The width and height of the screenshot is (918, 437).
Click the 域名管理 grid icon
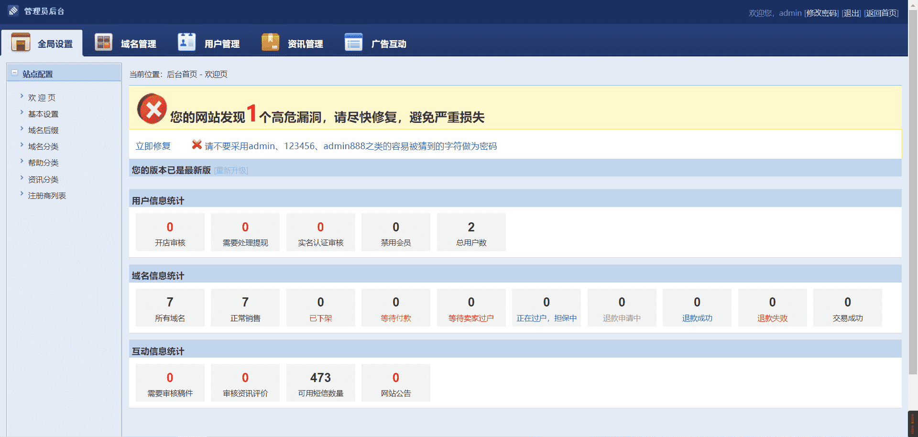pos(103,43)
